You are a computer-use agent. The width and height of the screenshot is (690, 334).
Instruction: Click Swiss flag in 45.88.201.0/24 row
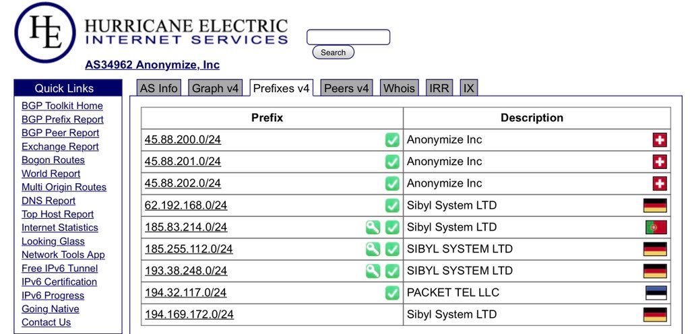tap(659, 162)
